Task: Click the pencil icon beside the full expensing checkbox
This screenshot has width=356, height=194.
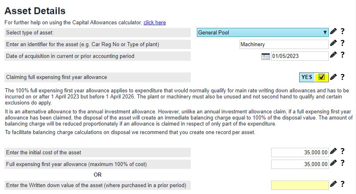Action: (x=333, y=77)
